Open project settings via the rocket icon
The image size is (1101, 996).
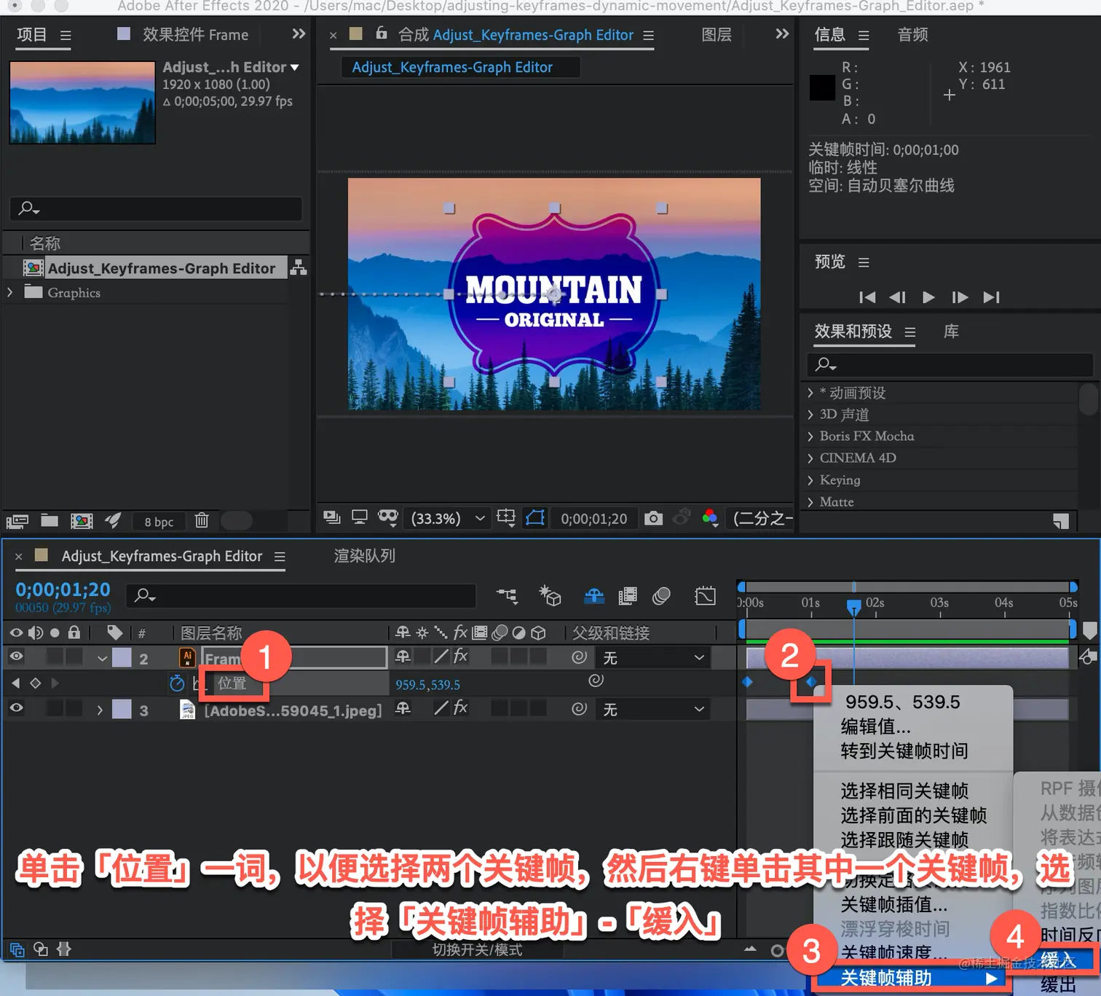click(113, 519)
